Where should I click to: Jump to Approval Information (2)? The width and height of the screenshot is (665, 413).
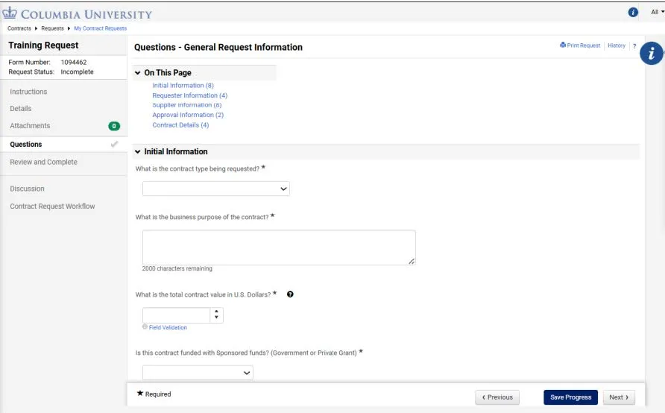click(x=188, y=115)
